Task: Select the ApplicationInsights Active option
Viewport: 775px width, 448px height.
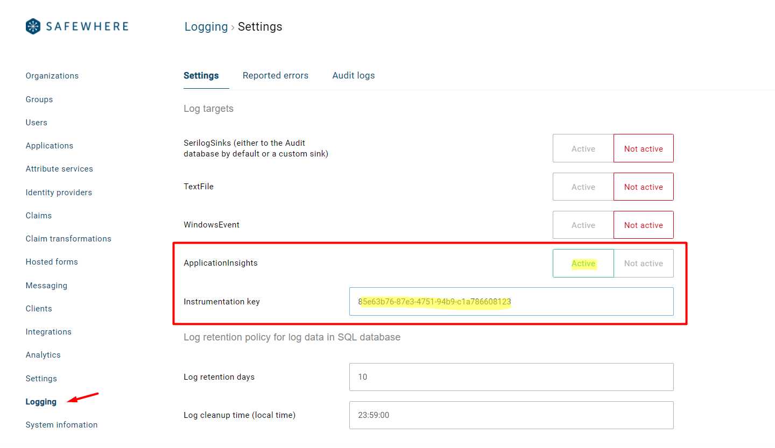Action: (583, 264)
